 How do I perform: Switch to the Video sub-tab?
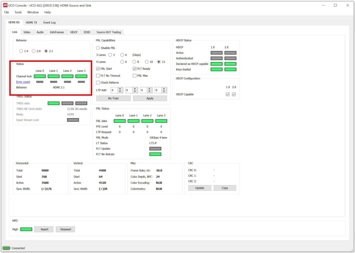click(27, 32)
